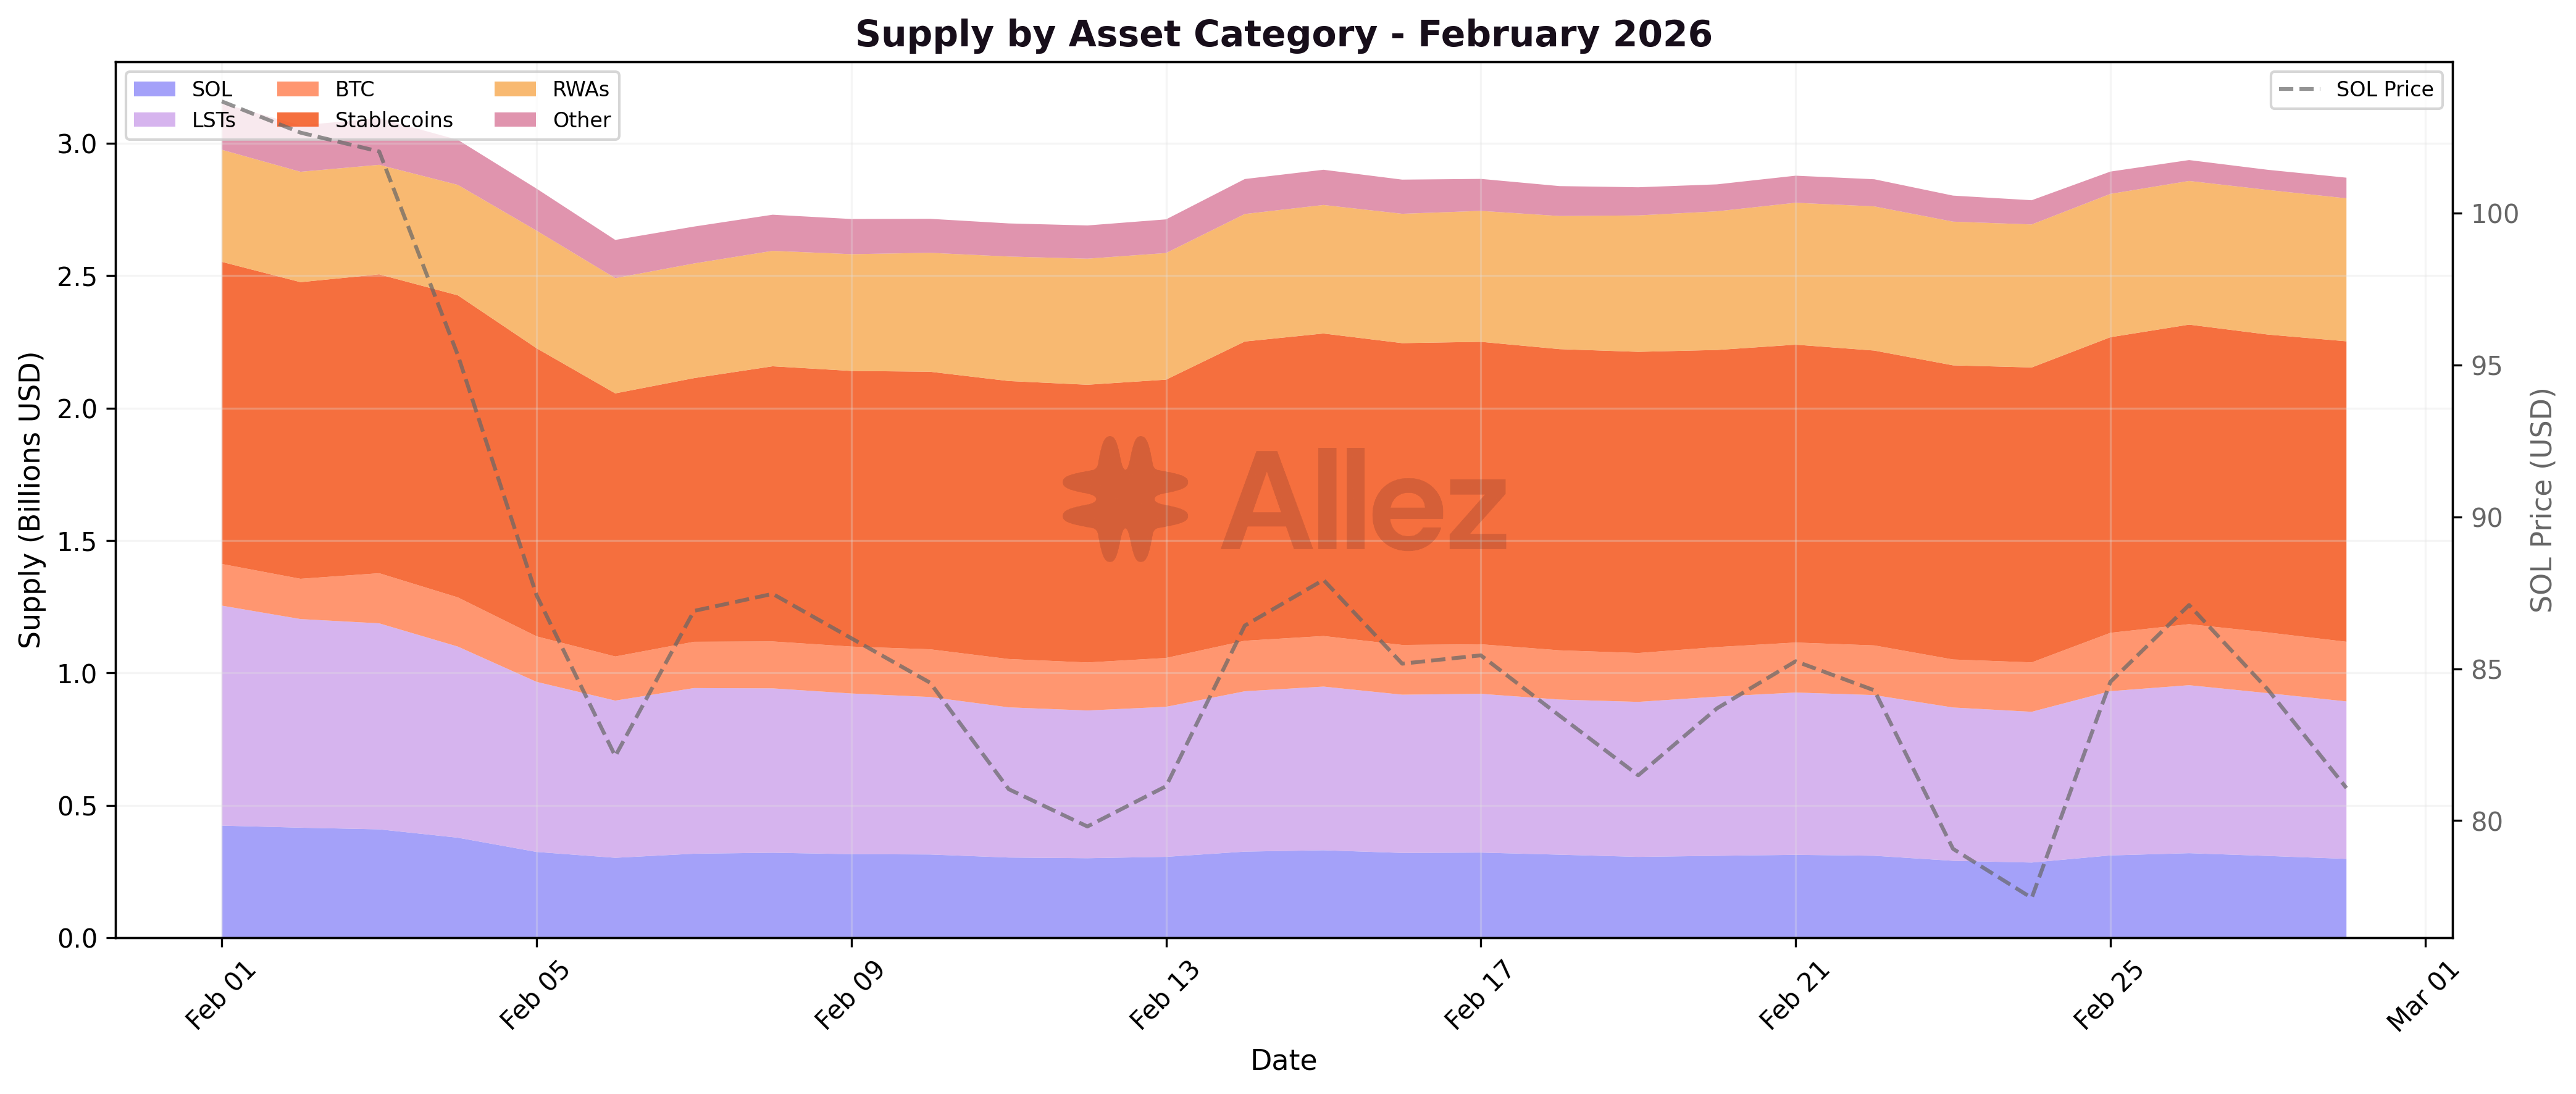This screenshot has width=2576, height=1094.
Task: Click the SOL Price (USD) axis label
Action: click(2541, 499)
